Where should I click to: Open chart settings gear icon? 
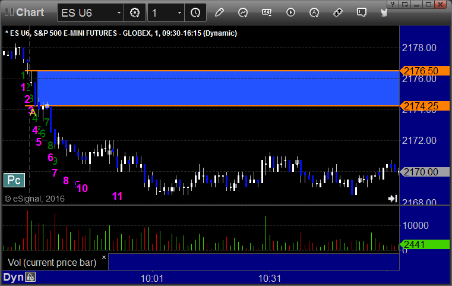tap(135, 12)
